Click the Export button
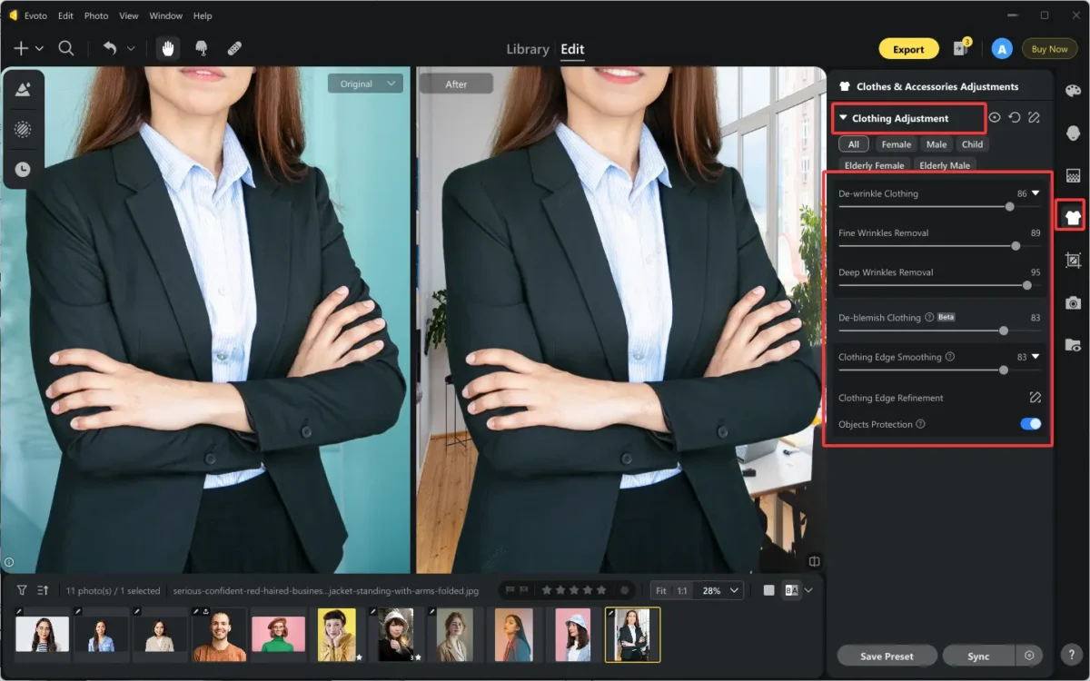 tap(908, 49)
